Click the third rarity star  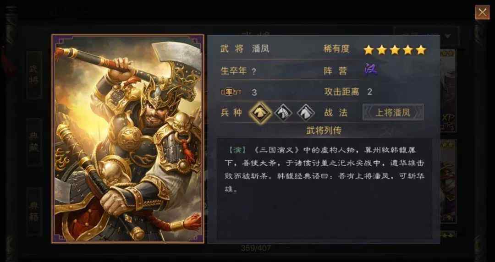pos(395,50)
